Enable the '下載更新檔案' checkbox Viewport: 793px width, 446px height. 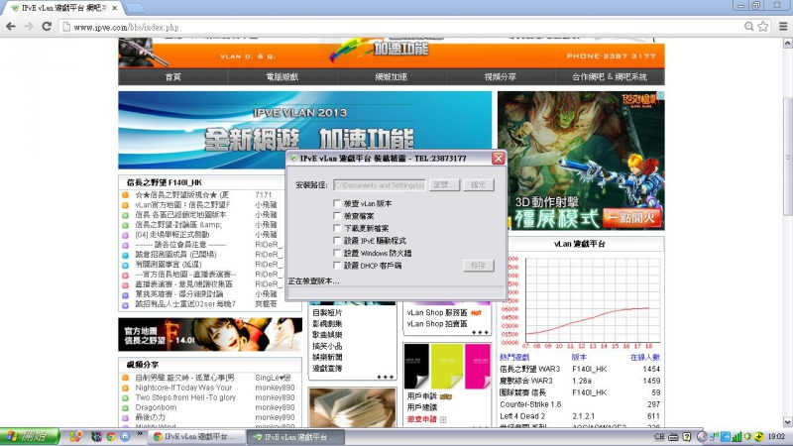[x=338, y=228]
